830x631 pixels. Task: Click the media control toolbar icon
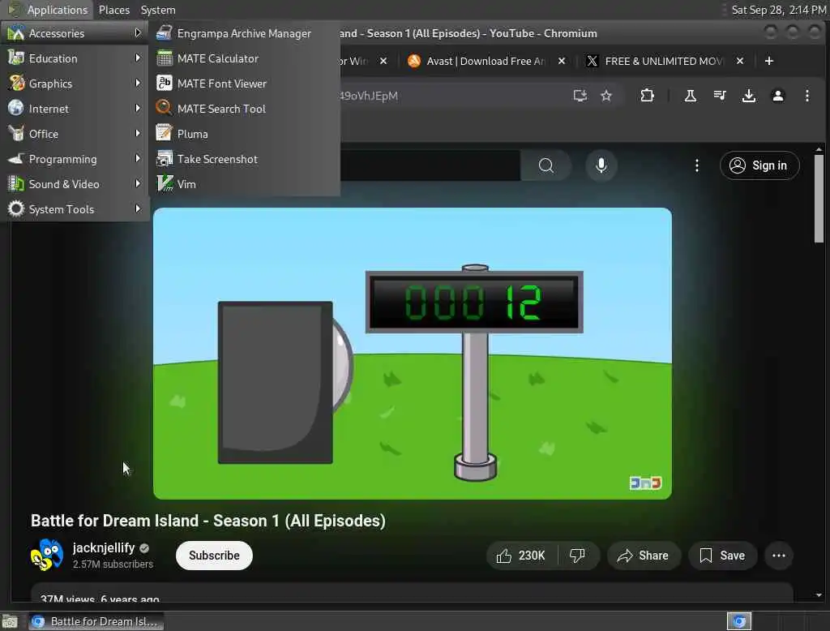pos(720,96)
